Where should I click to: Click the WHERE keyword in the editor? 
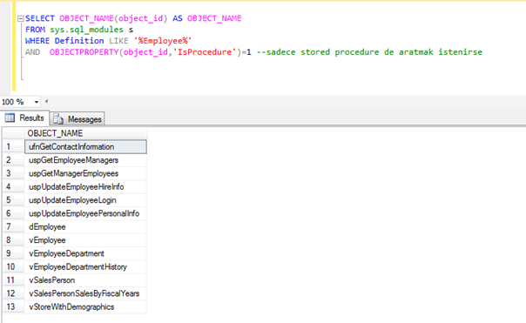pyautogui.click(x=37, y=41)
